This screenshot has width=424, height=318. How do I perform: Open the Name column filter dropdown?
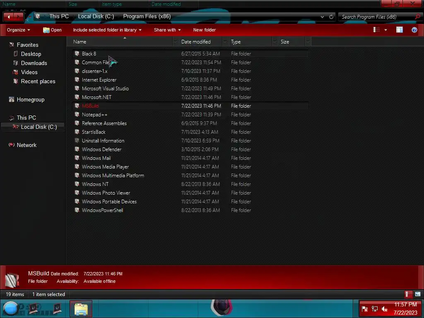coord(176,42)
